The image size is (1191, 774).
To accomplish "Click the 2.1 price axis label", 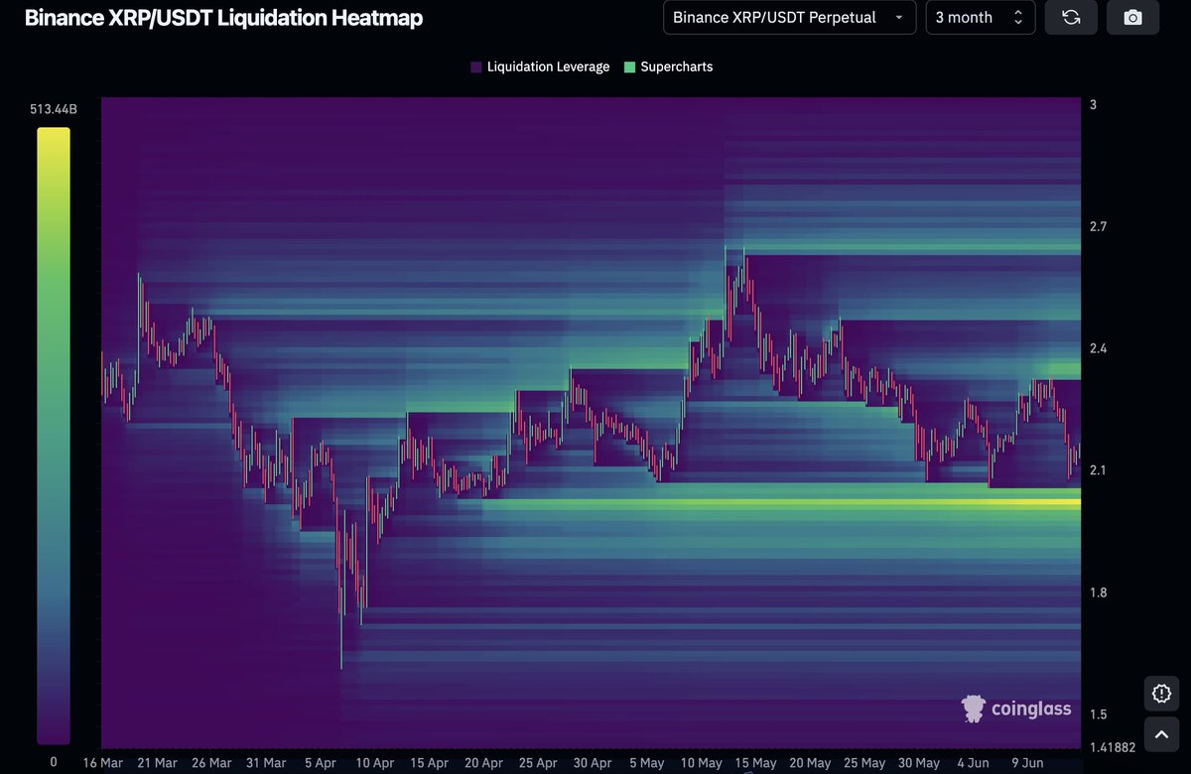I will 1099,470.
